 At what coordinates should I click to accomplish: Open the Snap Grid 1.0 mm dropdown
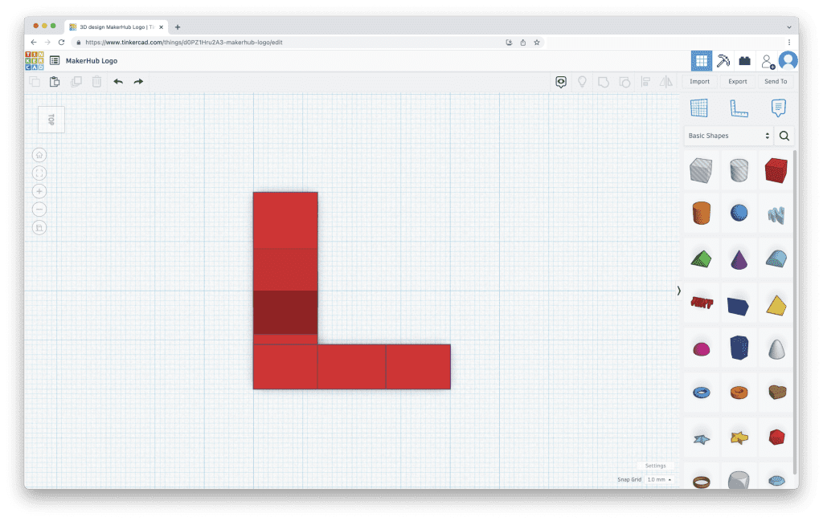[x=659, y=479]
